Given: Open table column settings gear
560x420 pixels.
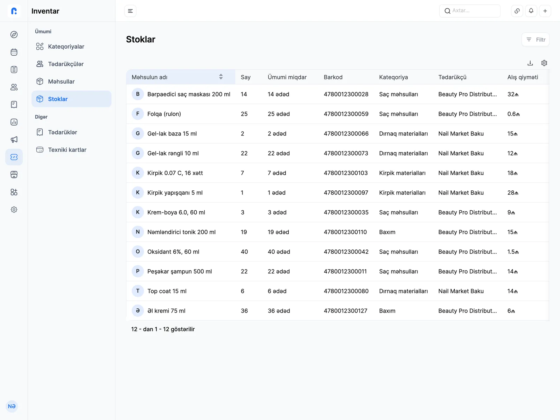Looking at the screenshot, I should coord(544,63).
